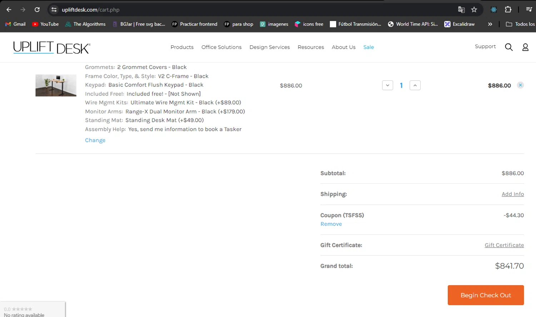Click the Begin Check Out button

click(486, 295)
